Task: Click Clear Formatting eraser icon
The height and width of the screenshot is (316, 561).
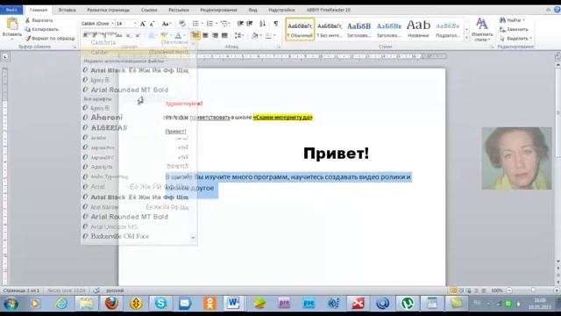Action: point(182,24)
